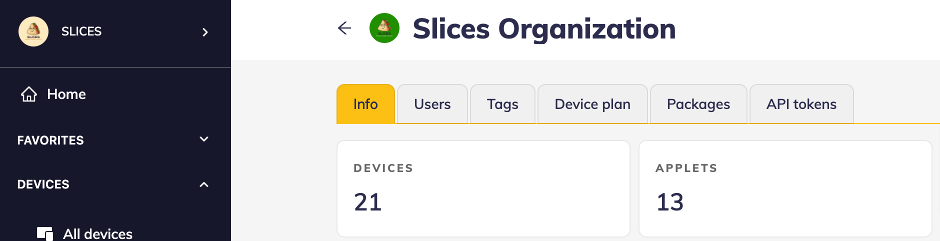View the API tokens tab
This screenshot has height=241, width=940.
801,104
